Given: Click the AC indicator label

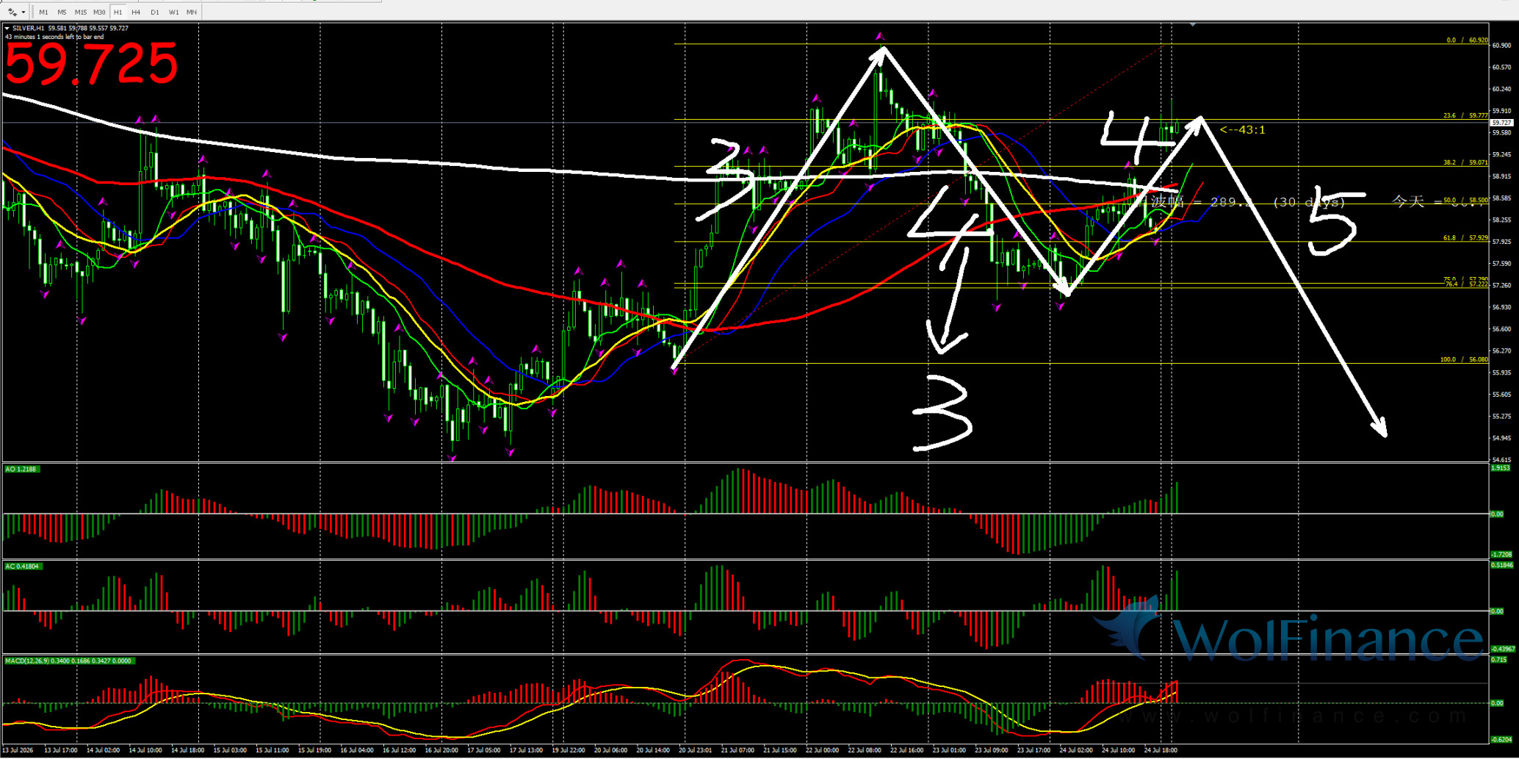Looking at the screenshot, I should pos(23,566).
